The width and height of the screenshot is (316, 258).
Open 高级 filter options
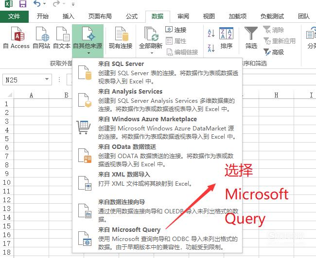coord(274,52)
